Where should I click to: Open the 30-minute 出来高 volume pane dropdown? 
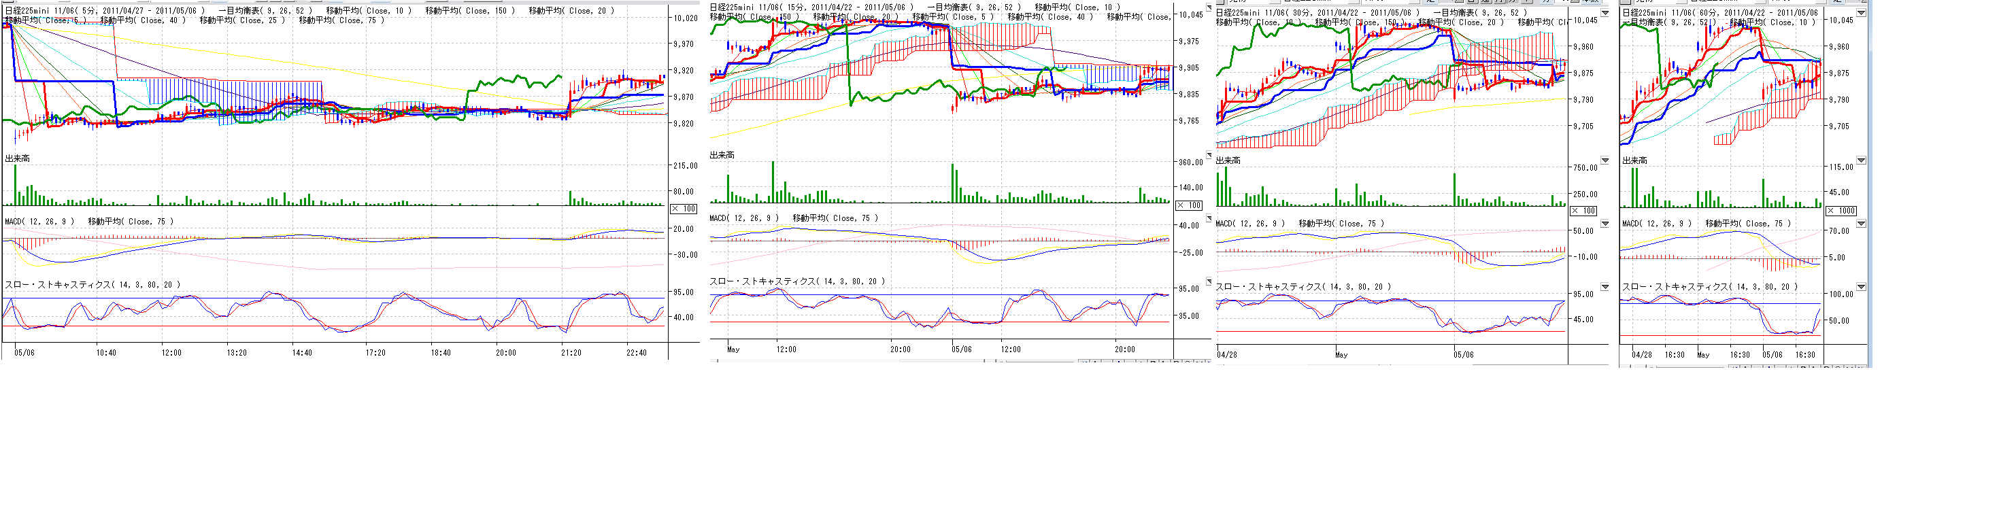coord(1605,160)
